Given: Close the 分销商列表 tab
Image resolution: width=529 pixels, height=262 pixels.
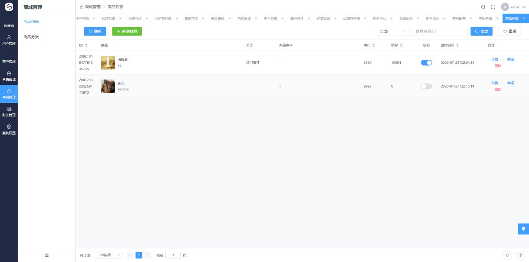Looking at the screenshot, I should pos(176,19).
